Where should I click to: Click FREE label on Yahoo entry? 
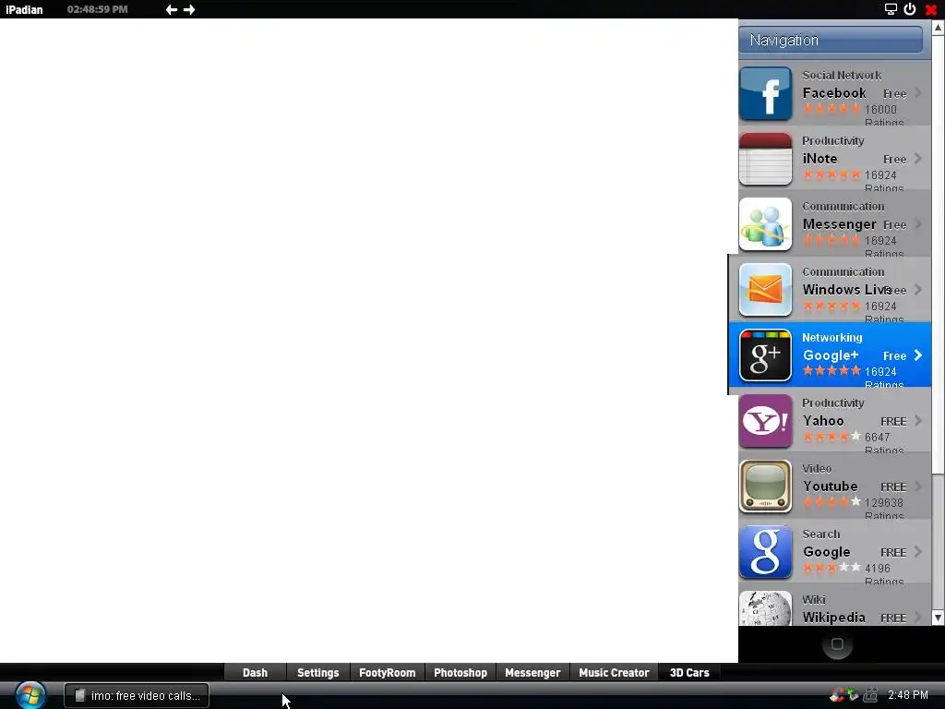[893, 421]
